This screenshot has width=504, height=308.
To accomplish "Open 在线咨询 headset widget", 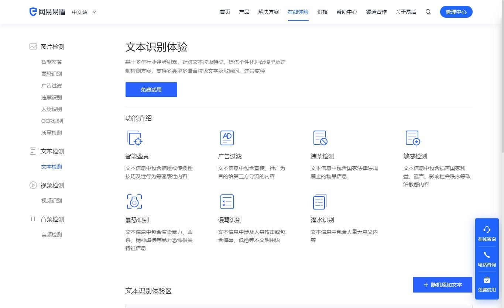I will tap(487, 234).
